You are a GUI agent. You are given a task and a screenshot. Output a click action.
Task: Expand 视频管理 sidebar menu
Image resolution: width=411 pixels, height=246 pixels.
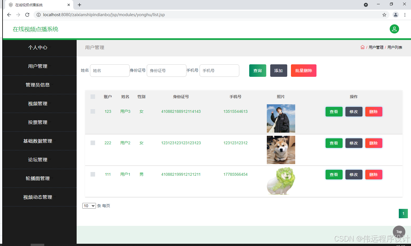[39, 104]
